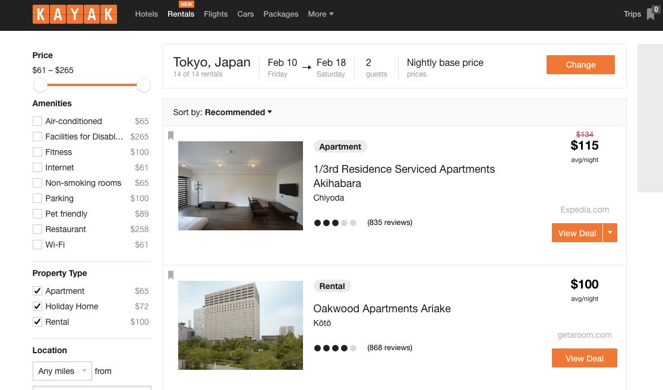Check the Internet amenity filter
This screenshot has width=663, height=390.
37,167
